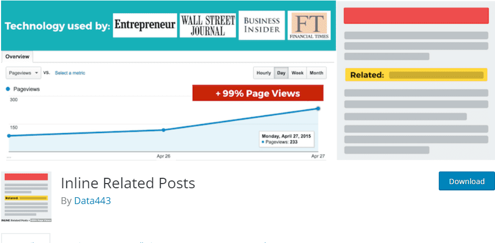The width and height of the screenshot is (495, 243).
Task: Switch chart to Hourly view
Action: pos(264,73)
